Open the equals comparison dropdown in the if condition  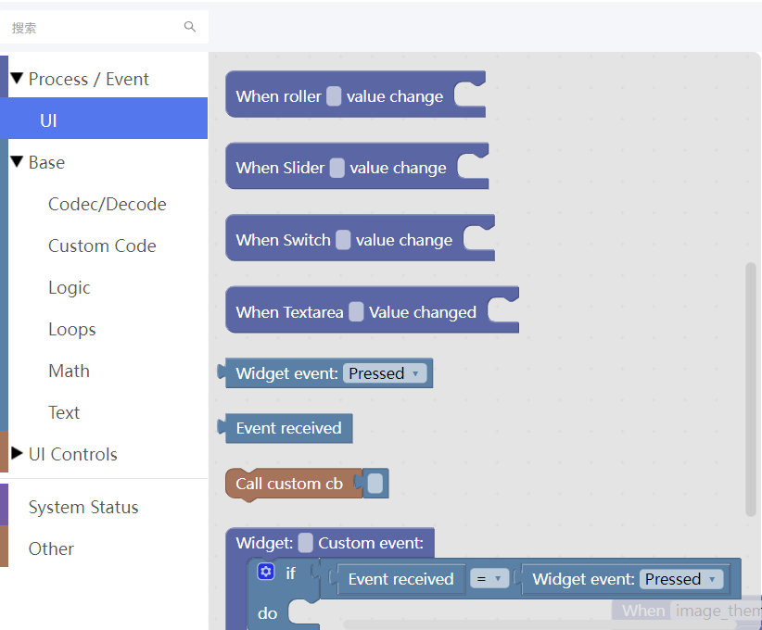coord(489,578)
